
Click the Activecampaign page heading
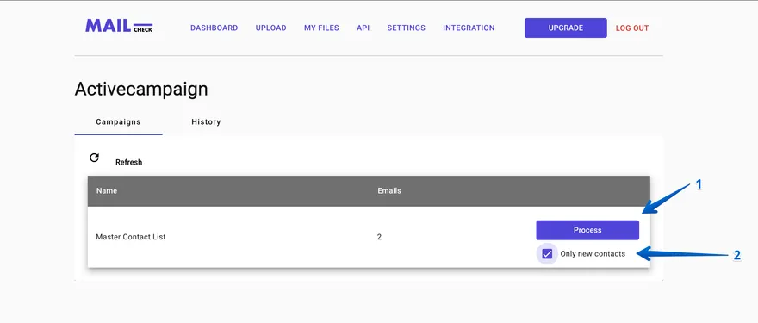141,90
